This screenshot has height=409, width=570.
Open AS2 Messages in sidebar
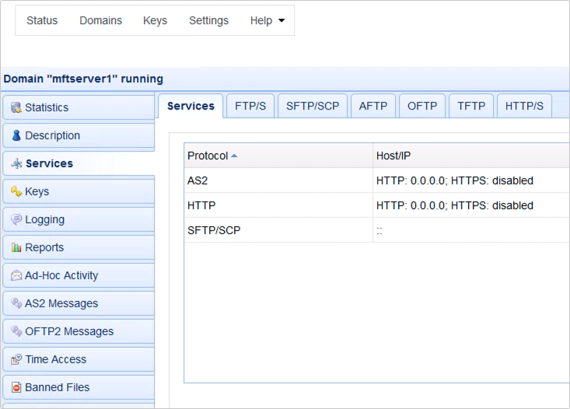(x=61, y=303)
